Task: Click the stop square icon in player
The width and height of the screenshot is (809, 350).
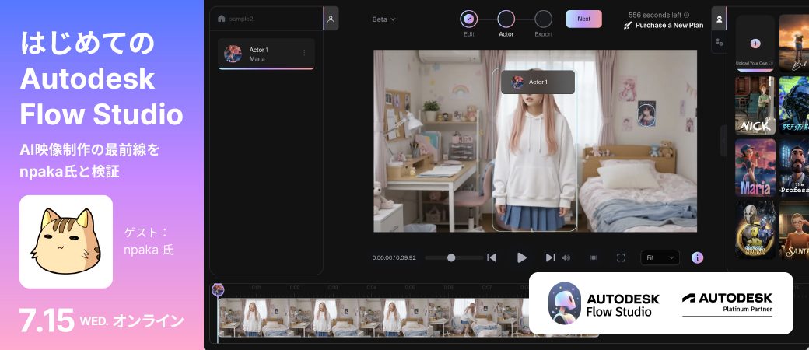Action: [x=594, y=257]
